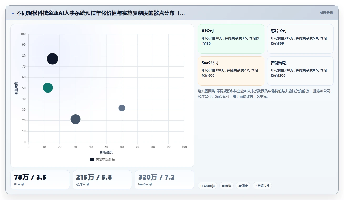344x200 pixels.
Task: Click the icon in the 进度 tag
Action: 240,186
